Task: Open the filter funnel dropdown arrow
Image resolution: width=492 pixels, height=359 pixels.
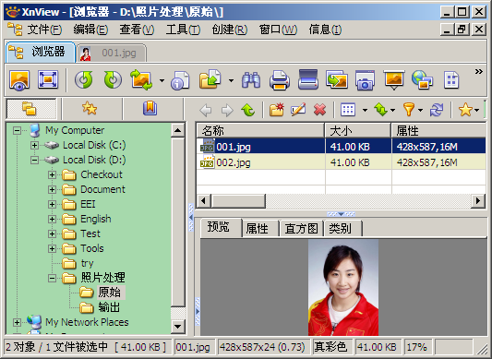Action: (x=420, y=110)
